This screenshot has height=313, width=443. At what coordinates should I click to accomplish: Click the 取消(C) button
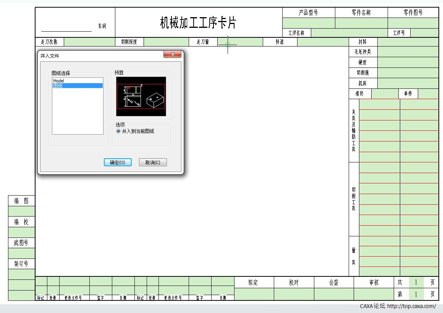(x=153, y=162)
